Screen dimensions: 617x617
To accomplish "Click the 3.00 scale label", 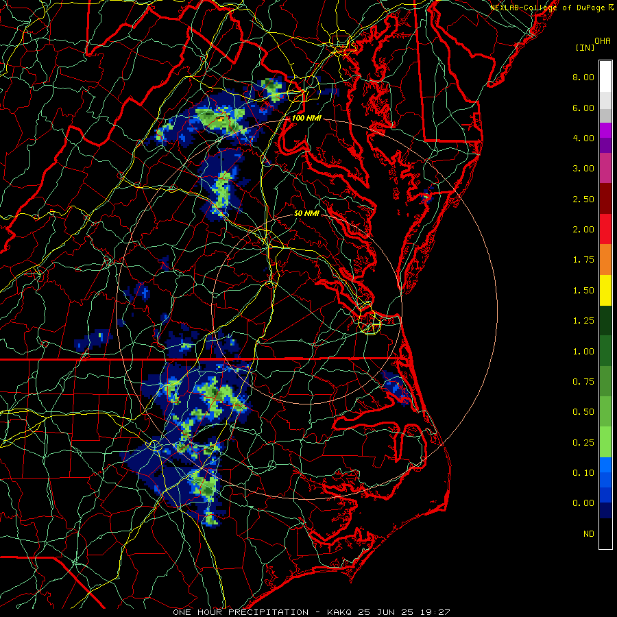I will (583, 169).
